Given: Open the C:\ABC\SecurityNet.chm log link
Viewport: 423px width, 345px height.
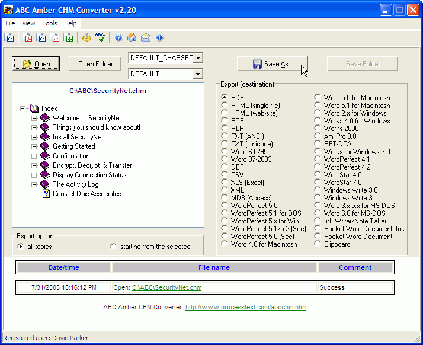Looking at the screenshot, I should pos(166,287).
